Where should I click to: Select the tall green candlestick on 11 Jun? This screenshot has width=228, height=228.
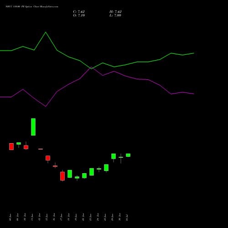point(33,127)
